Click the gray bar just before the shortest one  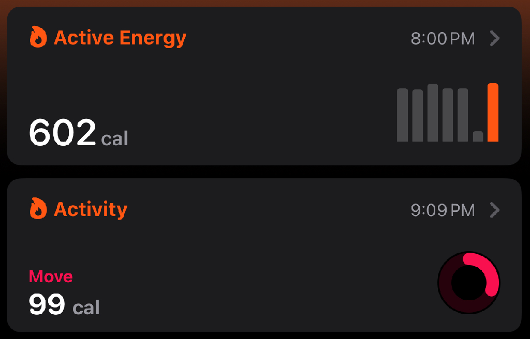coord(463,115)
